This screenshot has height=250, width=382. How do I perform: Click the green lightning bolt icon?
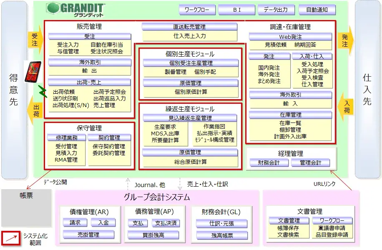(42, 90)
